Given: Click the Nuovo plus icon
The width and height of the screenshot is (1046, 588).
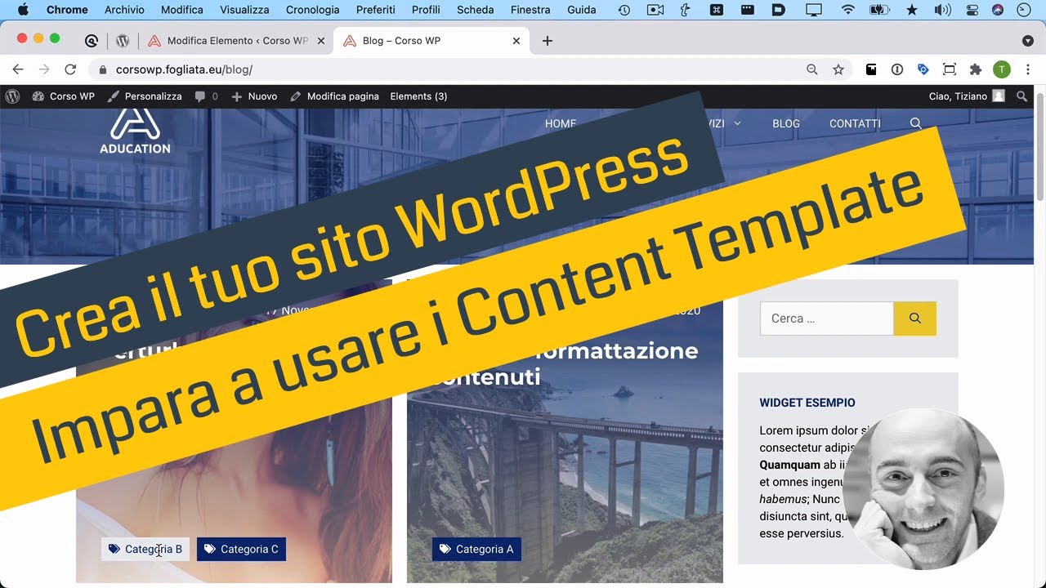Looking at the screenshot, I should (x=238, y=96).
